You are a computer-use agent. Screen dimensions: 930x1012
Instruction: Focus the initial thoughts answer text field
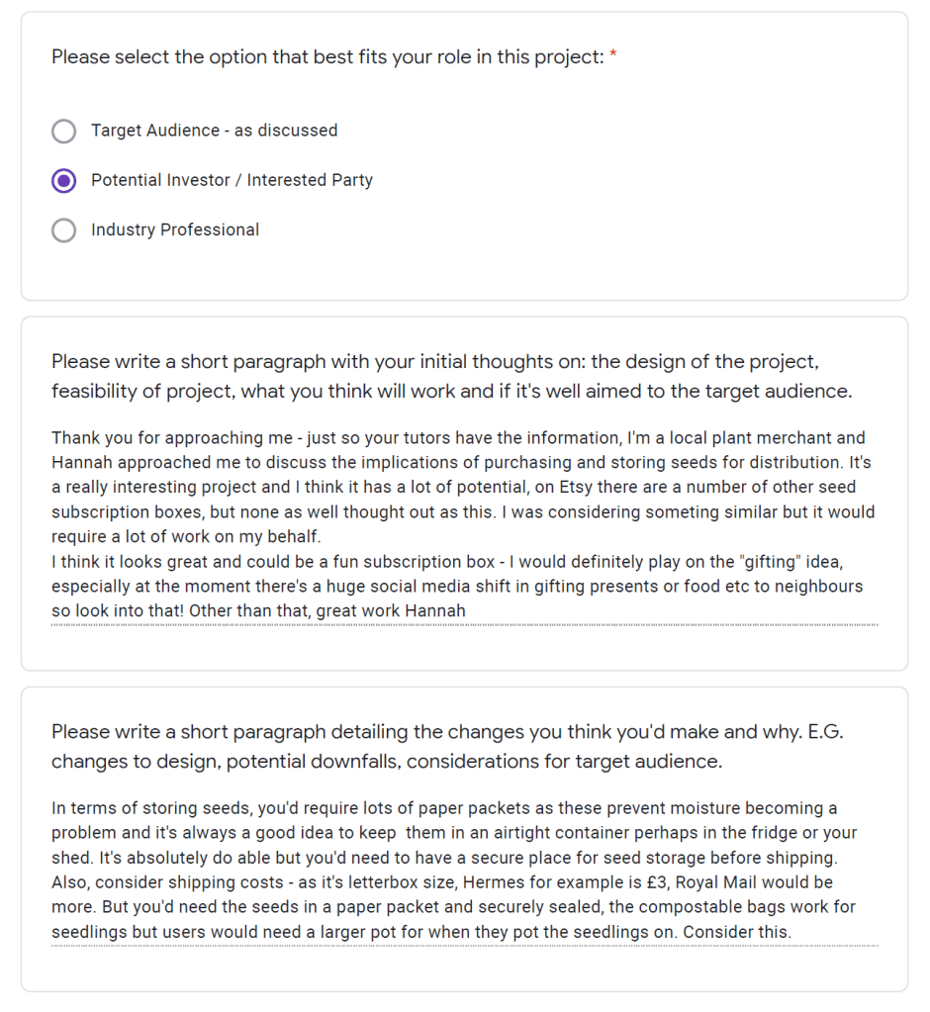pyautogui.click(x=463, y=524)
